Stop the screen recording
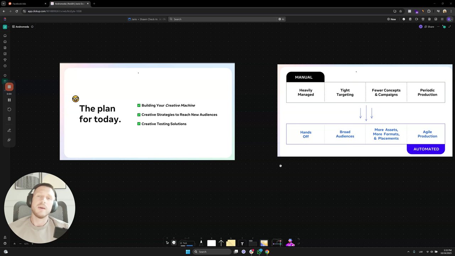This screenshot has height=256, width=455. [x=9, y=87]
